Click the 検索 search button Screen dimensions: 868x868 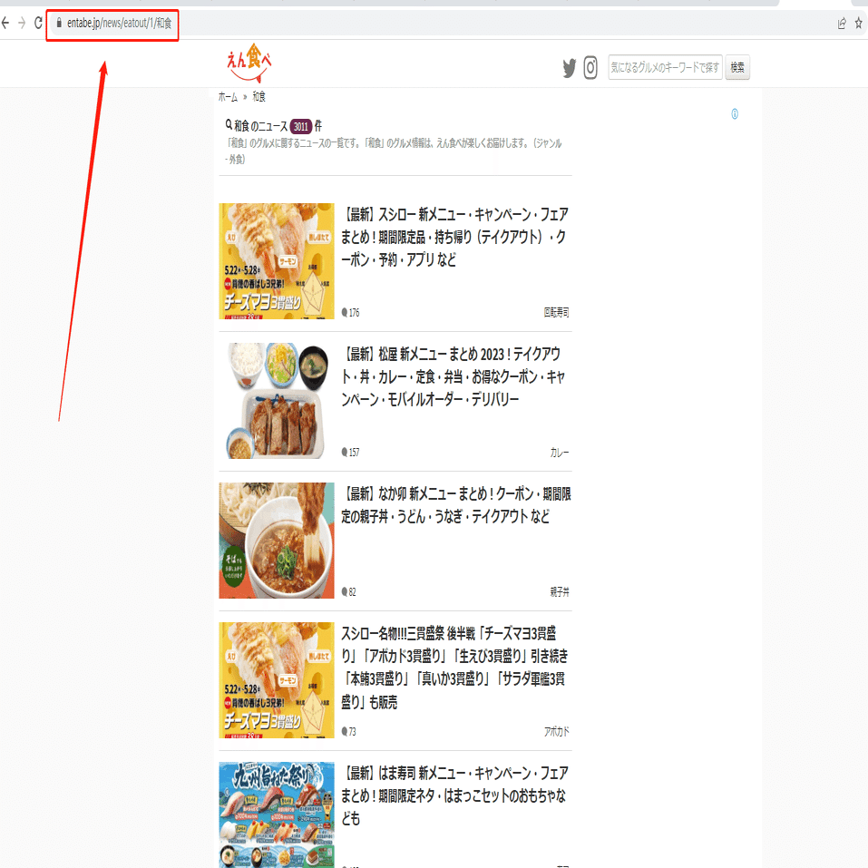(737, 67)
